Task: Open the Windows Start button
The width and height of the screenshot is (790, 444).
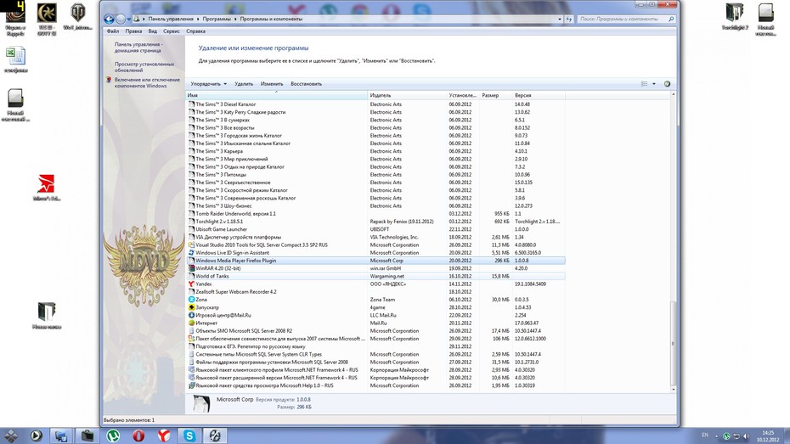Action: (11, 436)
